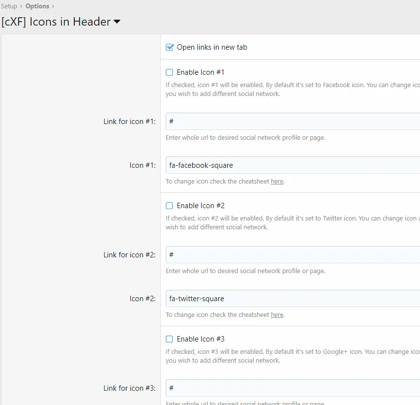Viewport: 420px width, 405px height.
Task: Focus the Link for icon #3 URL field
Action: [293, 388]
